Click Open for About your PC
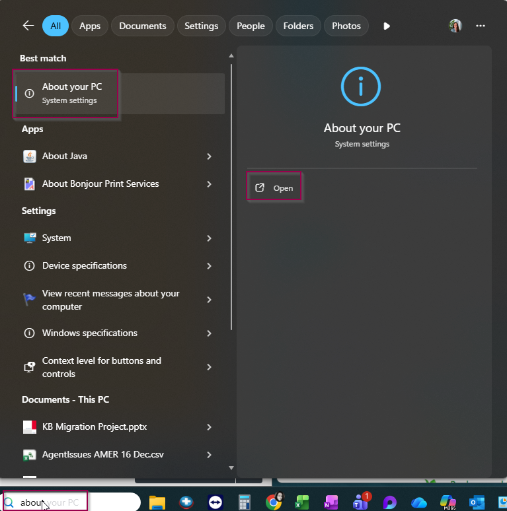Image resolution: width=507 pixels, height=511 pixels. pyautogui.click(x=275, y=188)
